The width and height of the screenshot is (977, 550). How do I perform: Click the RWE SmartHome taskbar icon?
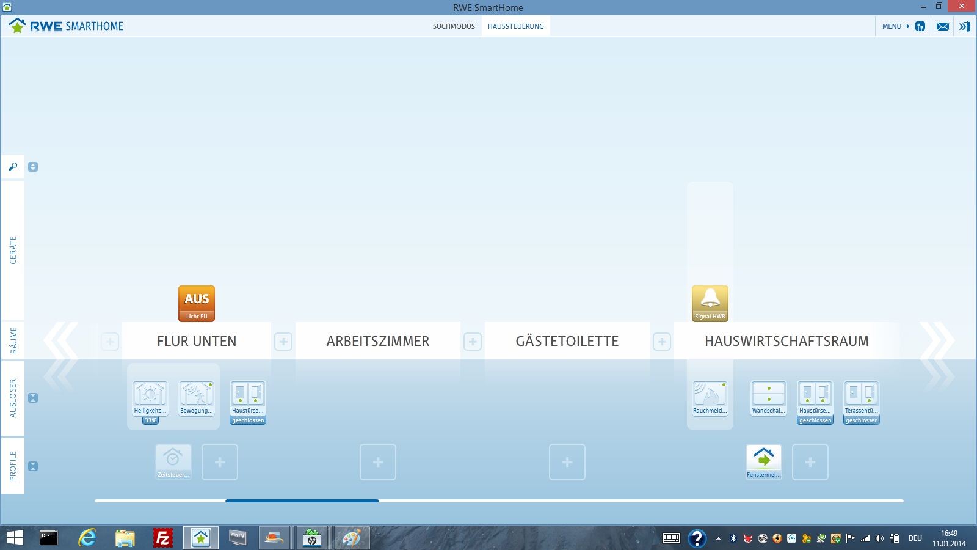(201, 538)
